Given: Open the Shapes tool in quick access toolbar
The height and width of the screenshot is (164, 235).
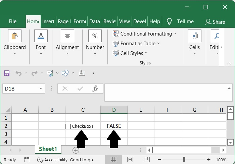Looking at the screenshot, I should click(65, 73).
